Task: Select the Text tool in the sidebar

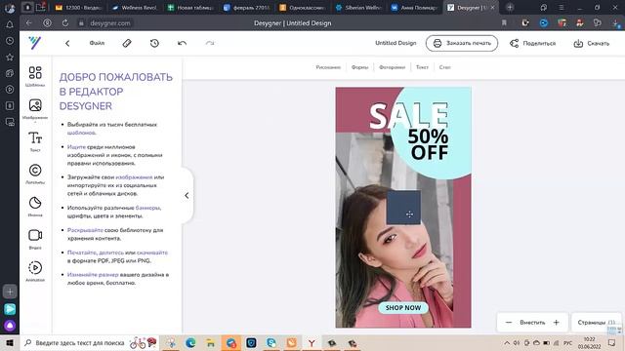Action: click(35, 141)
